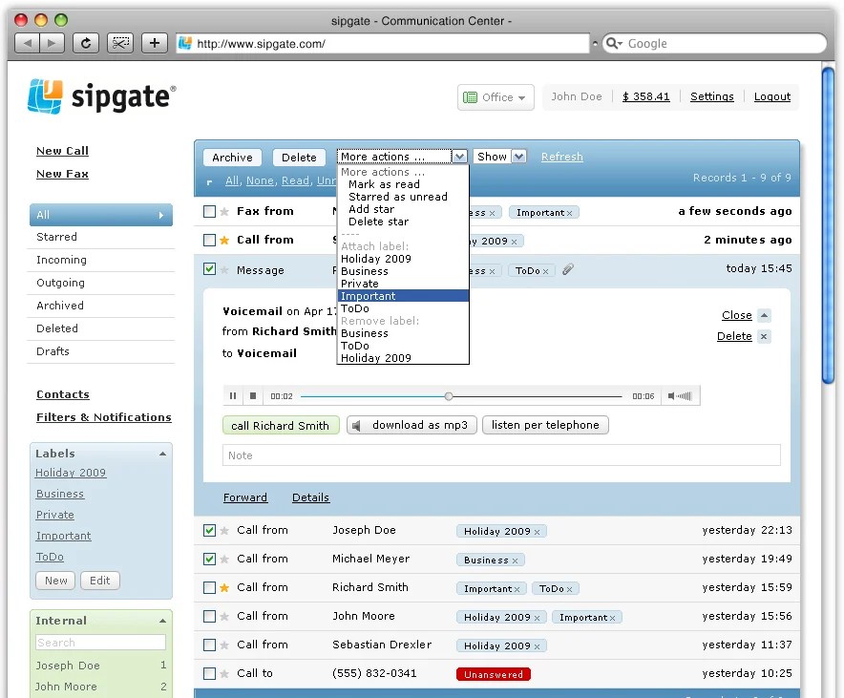The width and height of the screenshot is (844, 698).
Task: Uncheck the Message row checkbox
Action: [210, 270]
